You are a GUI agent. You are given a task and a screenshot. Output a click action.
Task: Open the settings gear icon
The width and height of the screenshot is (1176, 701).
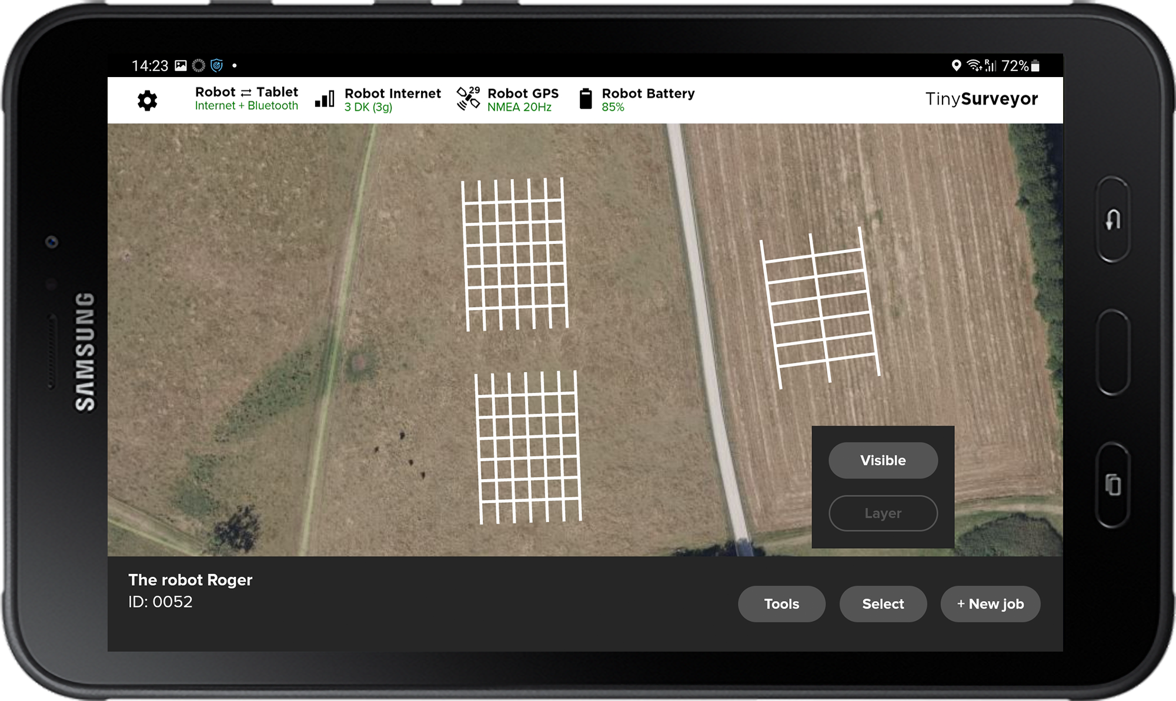[x=147, y=100]
